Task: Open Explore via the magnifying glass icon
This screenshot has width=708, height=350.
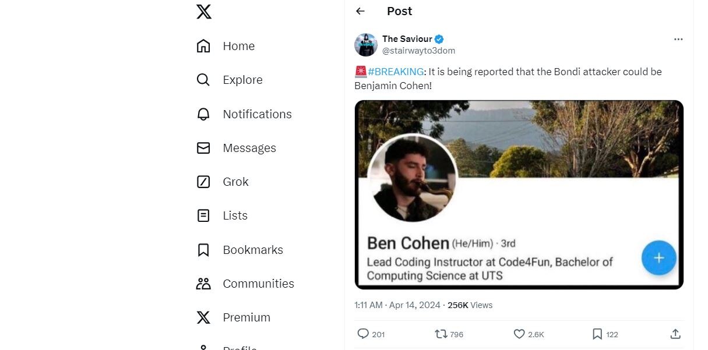Action: click(203, 79)
